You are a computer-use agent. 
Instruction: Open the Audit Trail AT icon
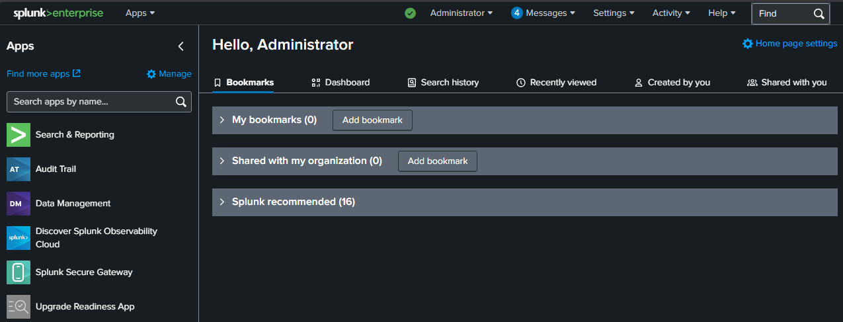(19, 169)
